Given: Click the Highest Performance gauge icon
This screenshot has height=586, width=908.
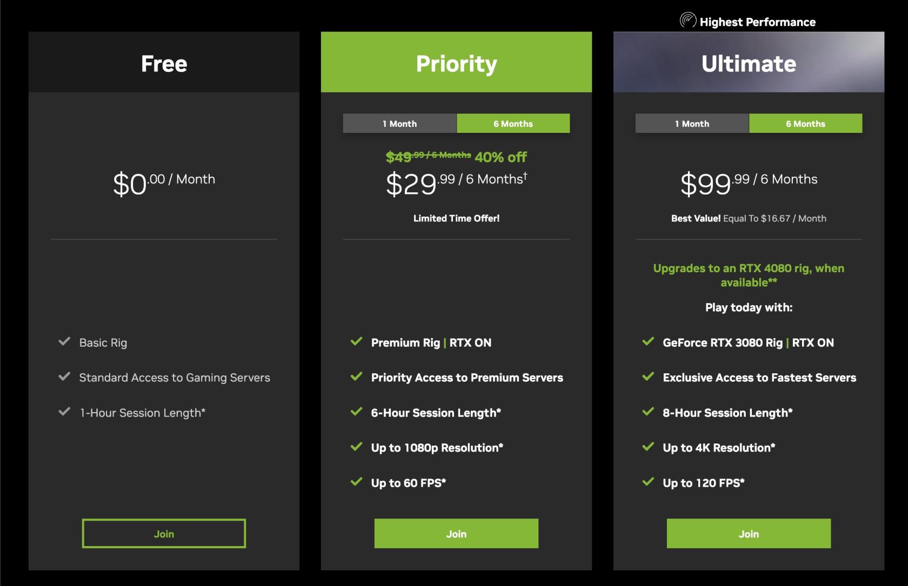Looking at the screenshot, I should point(688,21).
